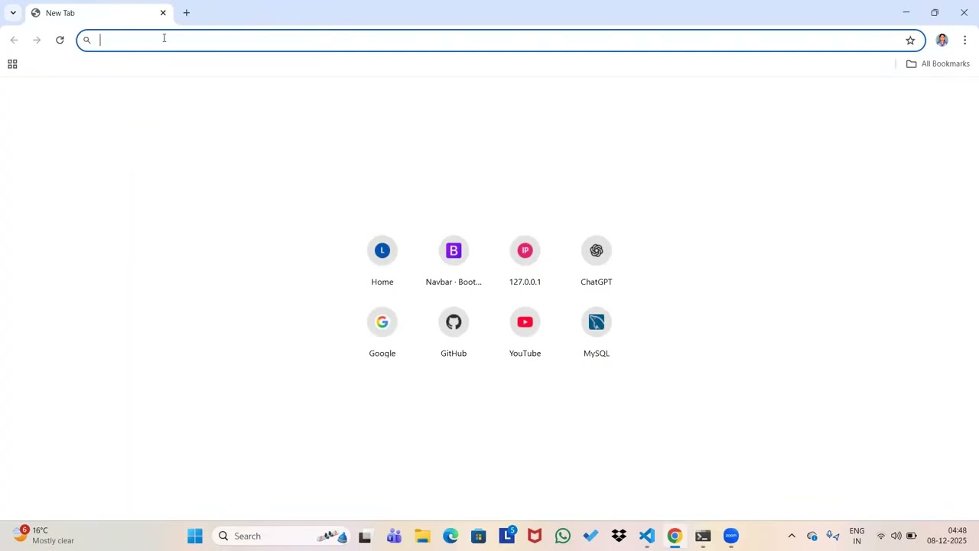The height and width of the screenshot is (551, 979).
Task: Click the ENG IN language indicator
Action: [857, 536]
